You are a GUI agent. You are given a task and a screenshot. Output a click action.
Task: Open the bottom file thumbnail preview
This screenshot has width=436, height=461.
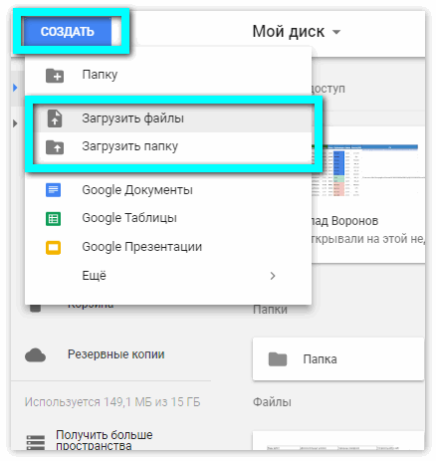tap(338, 441)
